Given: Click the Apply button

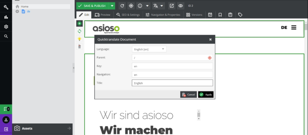Looking at the screenshot, I should 206,94.
